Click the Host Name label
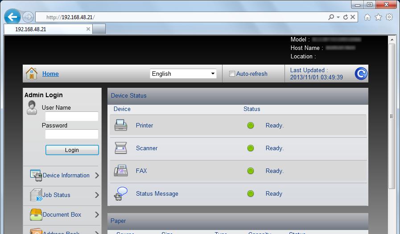The width and height of the screenshot is (400, 234). (307, 48)
